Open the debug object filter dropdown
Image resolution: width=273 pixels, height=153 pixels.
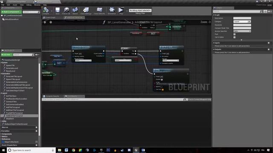click(140, 10)
